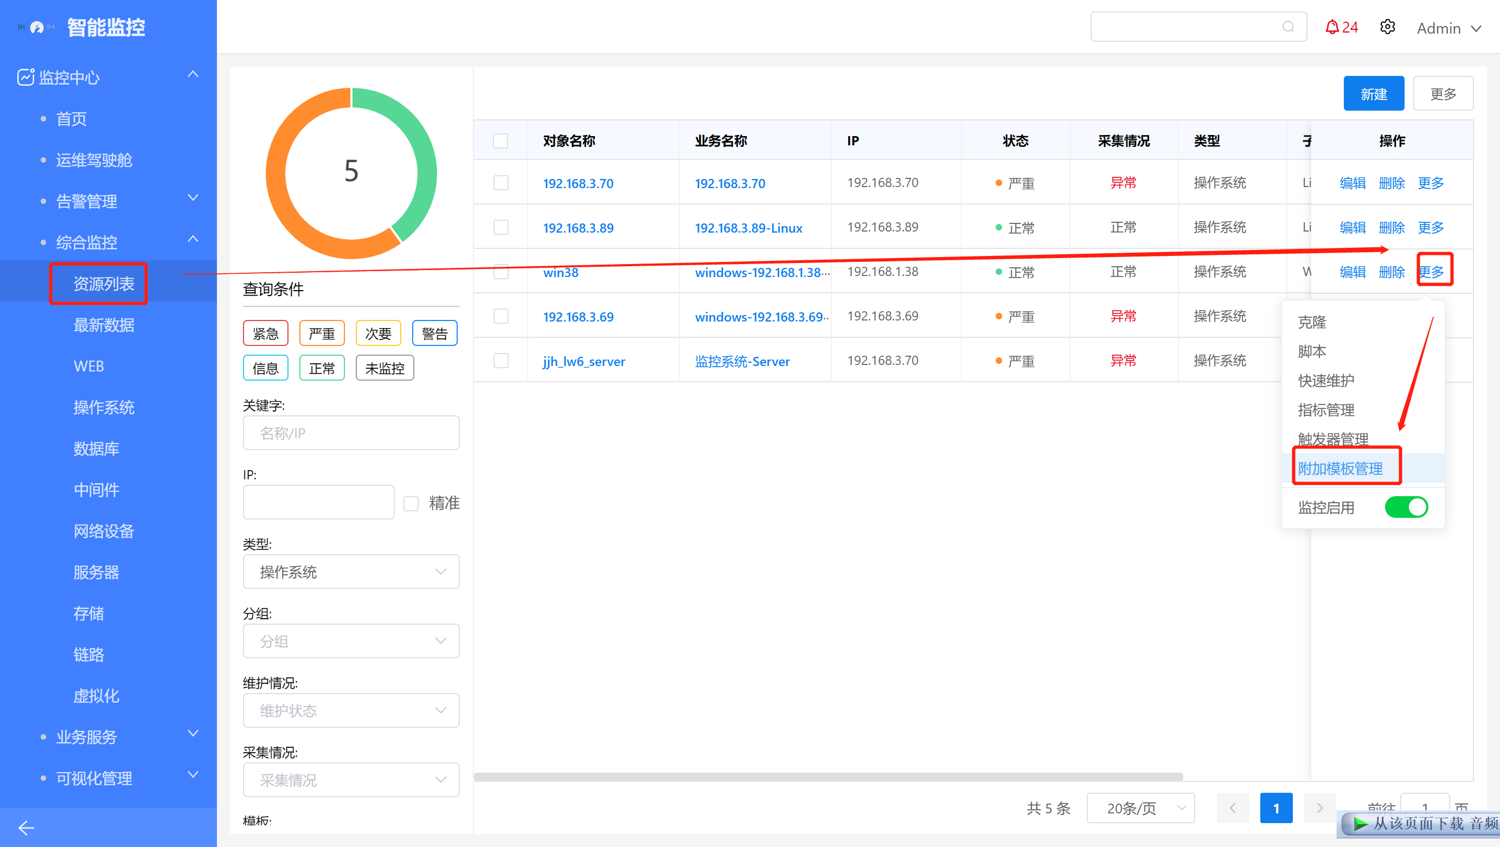Open 网络设备 in the sidebar

click(104, 531)
